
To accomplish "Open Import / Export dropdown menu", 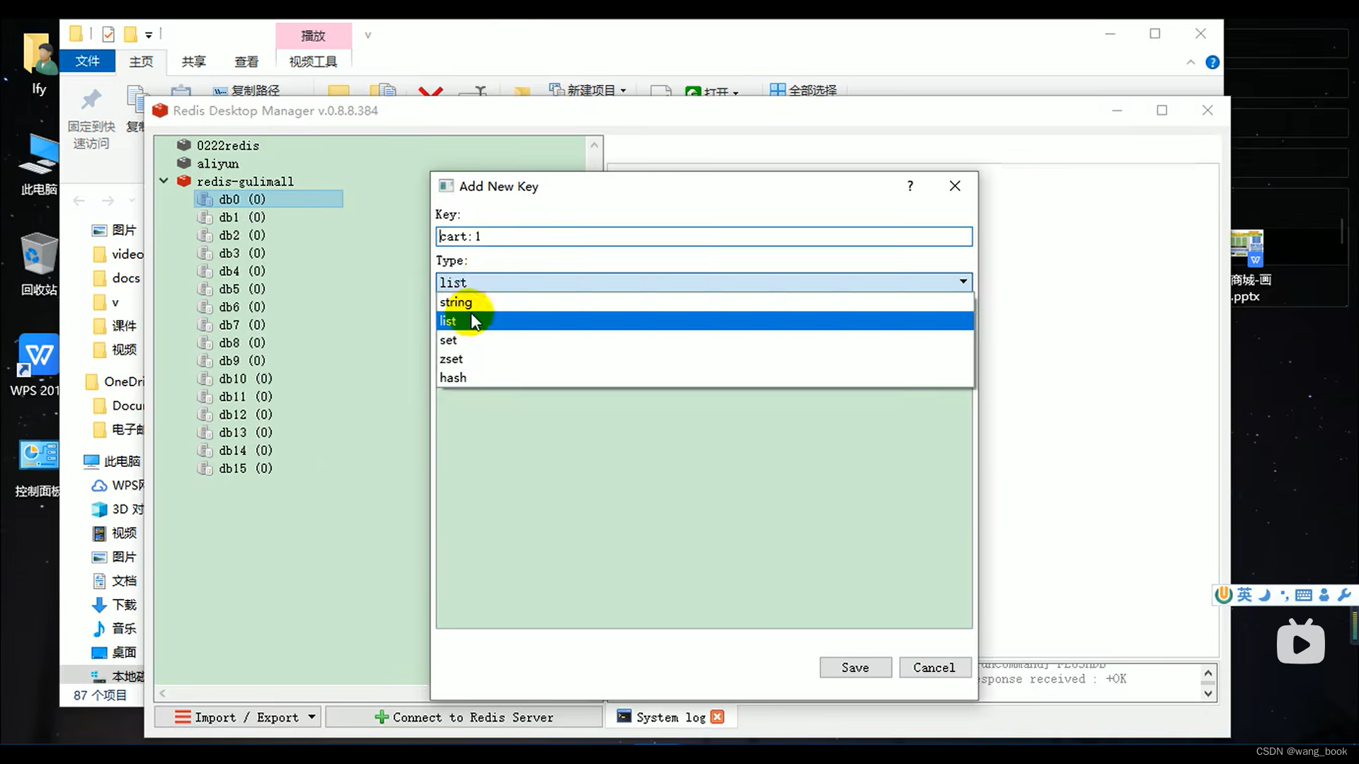I will (311, 717).
